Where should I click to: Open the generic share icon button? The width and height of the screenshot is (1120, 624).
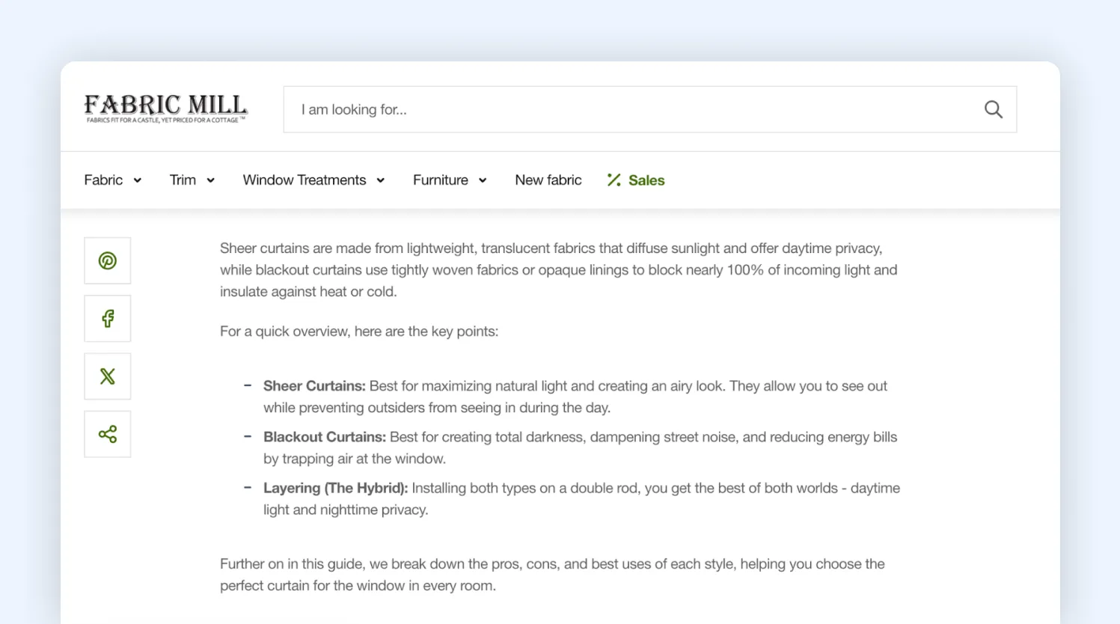[x=108, y=434]
